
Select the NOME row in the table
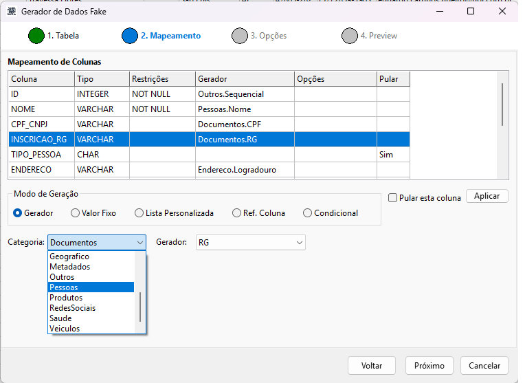click(210, 109)
